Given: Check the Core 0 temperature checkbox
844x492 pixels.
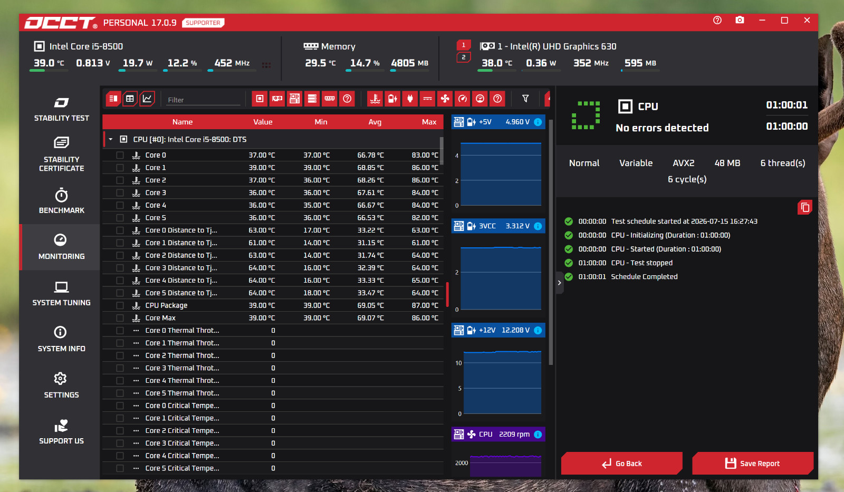Looking at the screenshot, I should (120, 155).
